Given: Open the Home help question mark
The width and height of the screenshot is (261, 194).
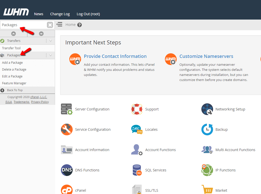Looking at the screenshot, I should click(80, 25).
